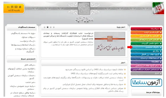Open the آزمون سامفا banner
The height and width of the screenshot is (98, 166).
[146, 83]
